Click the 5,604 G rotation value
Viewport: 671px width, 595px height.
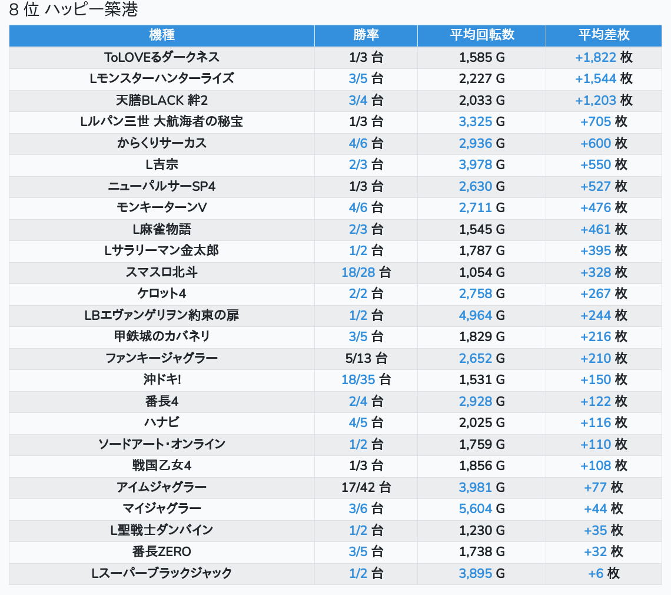click(x=482, y=509)
